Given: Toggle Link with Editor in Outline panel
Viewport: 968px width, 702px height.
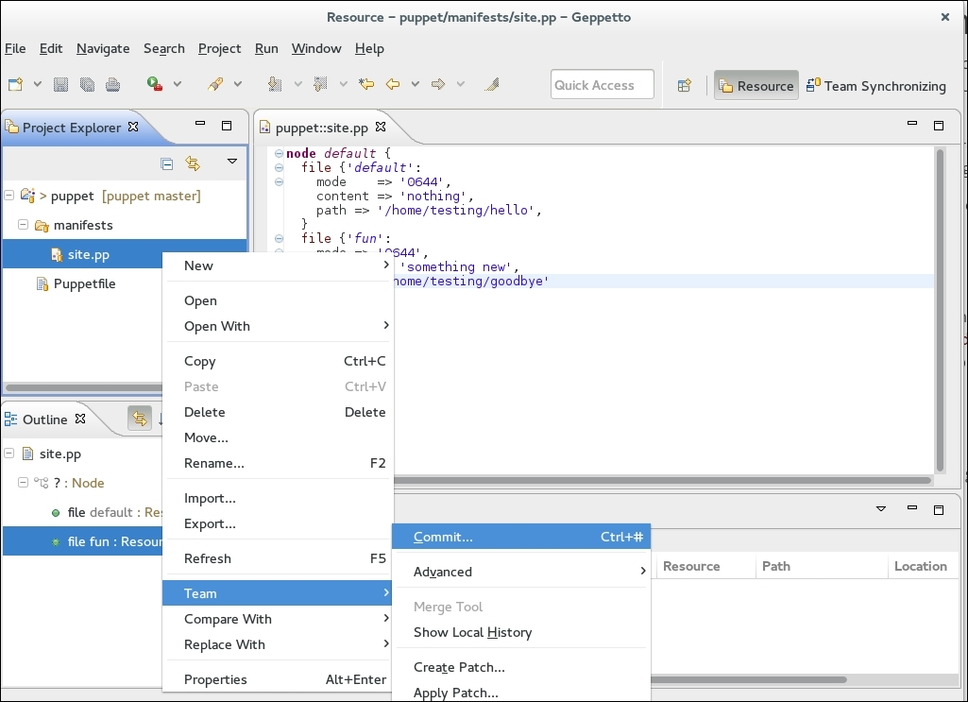Looking at the screenshot, I should [140, 419].
